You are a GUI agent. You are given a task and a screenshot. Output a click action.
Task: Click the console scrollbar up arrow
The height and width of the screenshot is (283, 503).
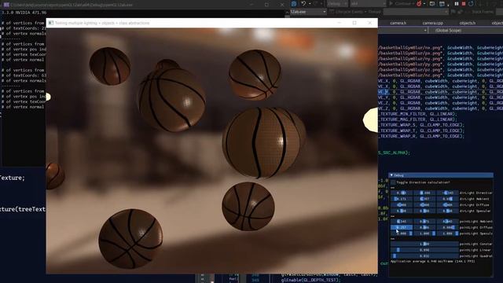pyautogui.click(x=287, y=13)
